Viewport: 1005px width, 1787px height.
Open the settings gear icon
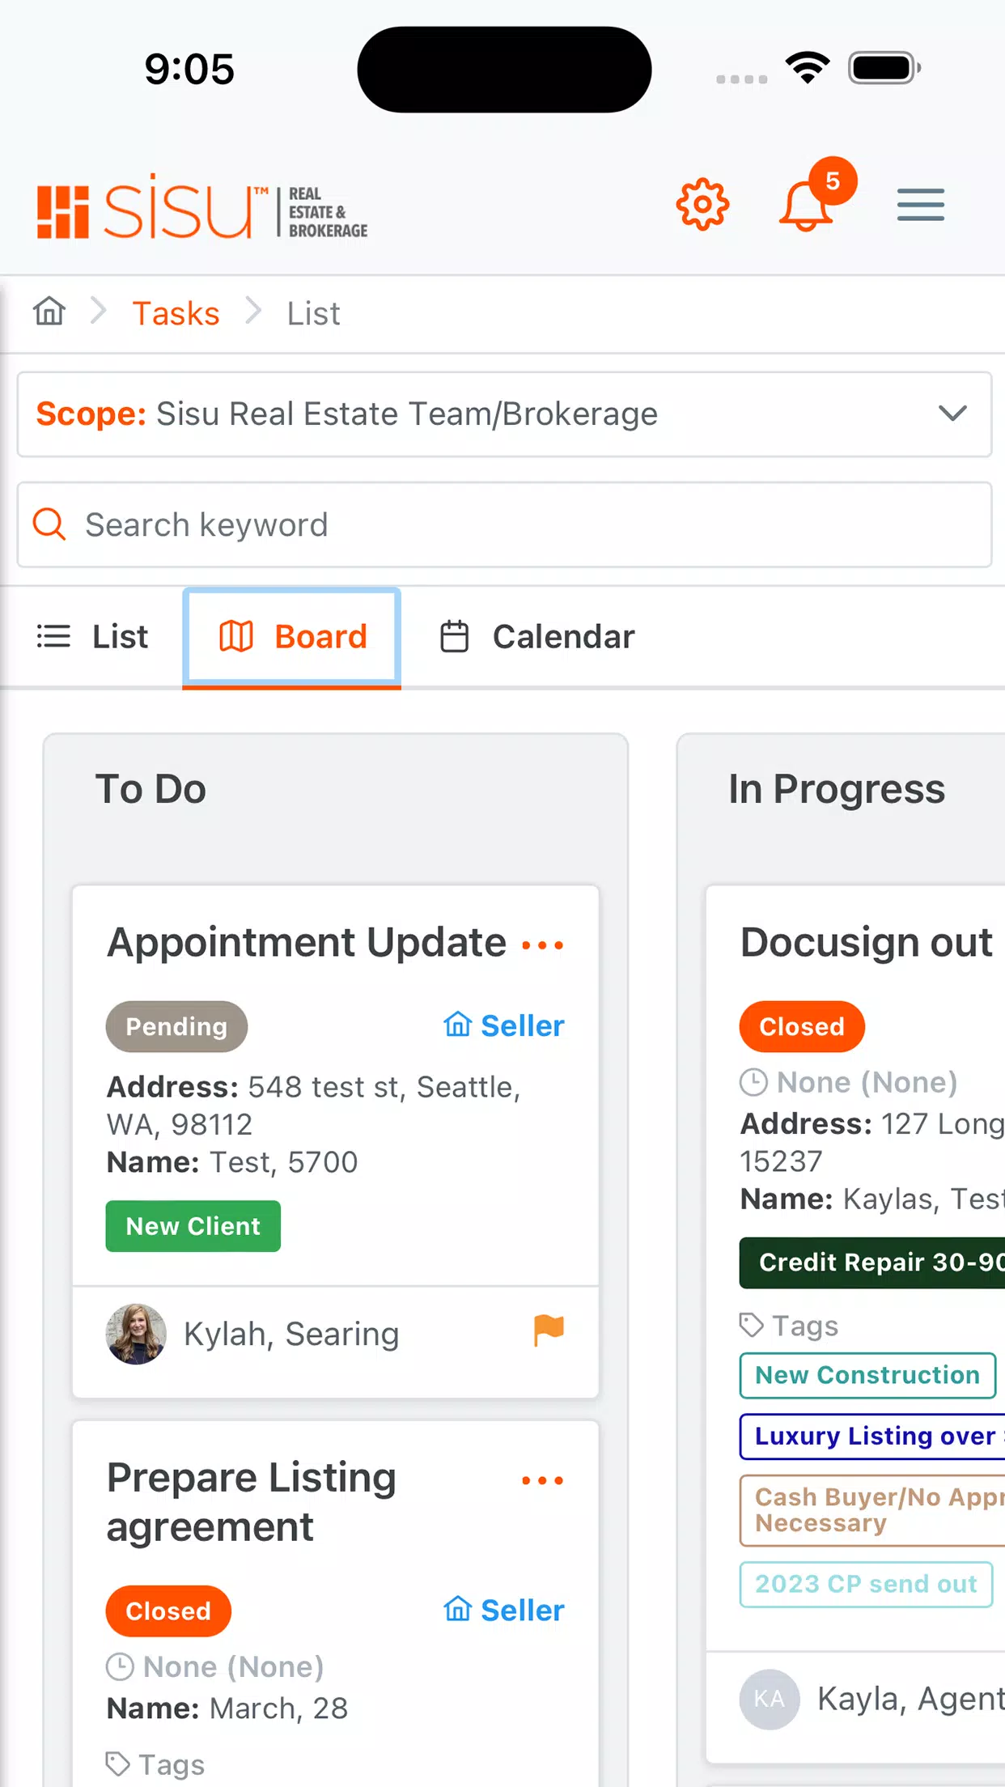(702, 204)
